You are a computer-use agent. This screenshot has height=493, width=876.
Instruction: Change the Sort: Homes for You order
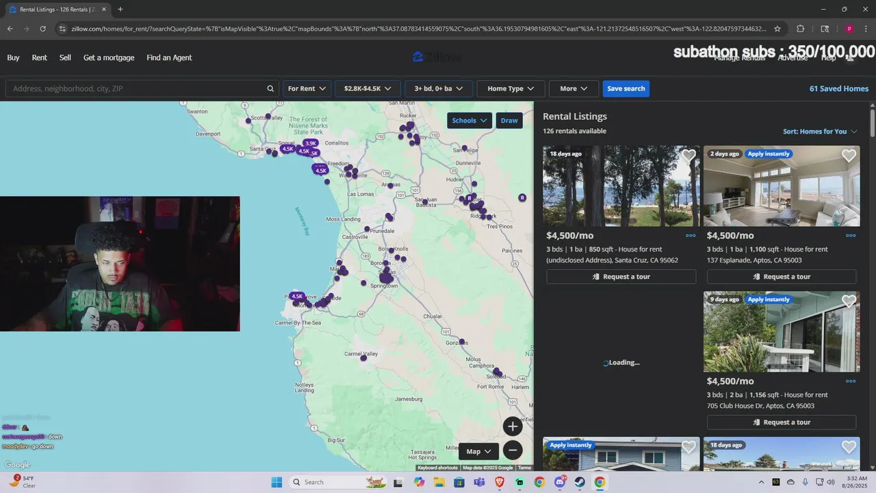820,131
